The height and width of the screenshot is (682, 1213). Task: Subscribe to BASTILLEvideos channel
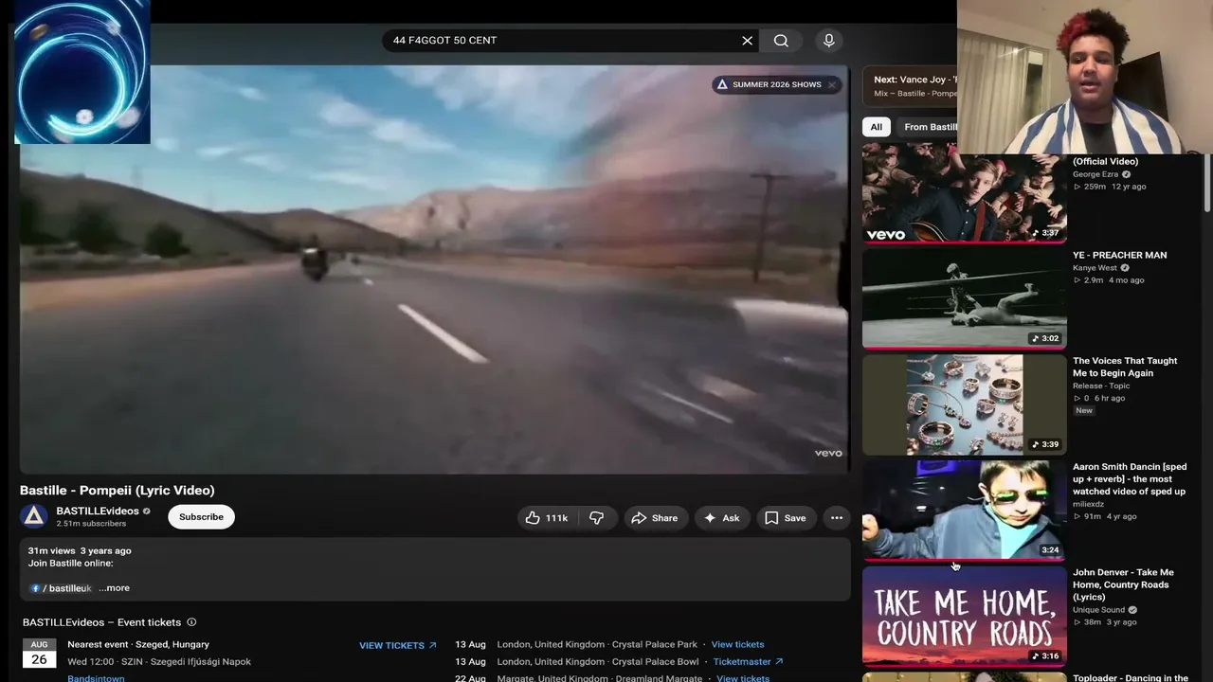(x=202, y=517)
